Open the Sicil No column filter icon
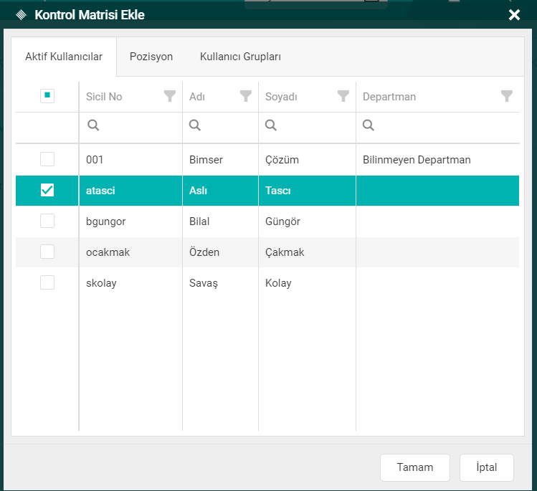 [x=170, y=96]
